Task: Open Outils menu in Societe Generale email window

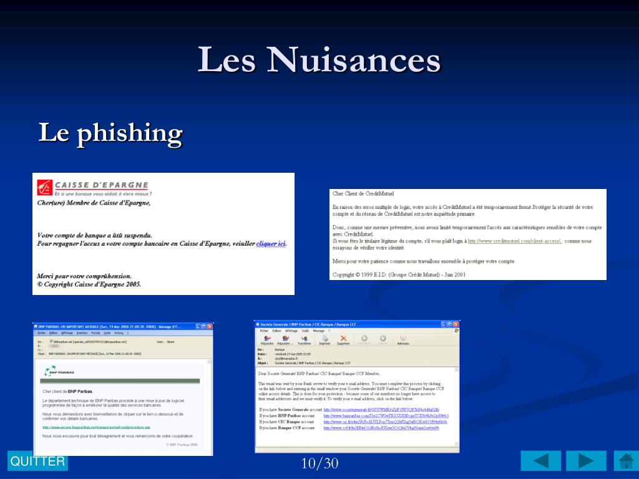Action: pos(305,331)
